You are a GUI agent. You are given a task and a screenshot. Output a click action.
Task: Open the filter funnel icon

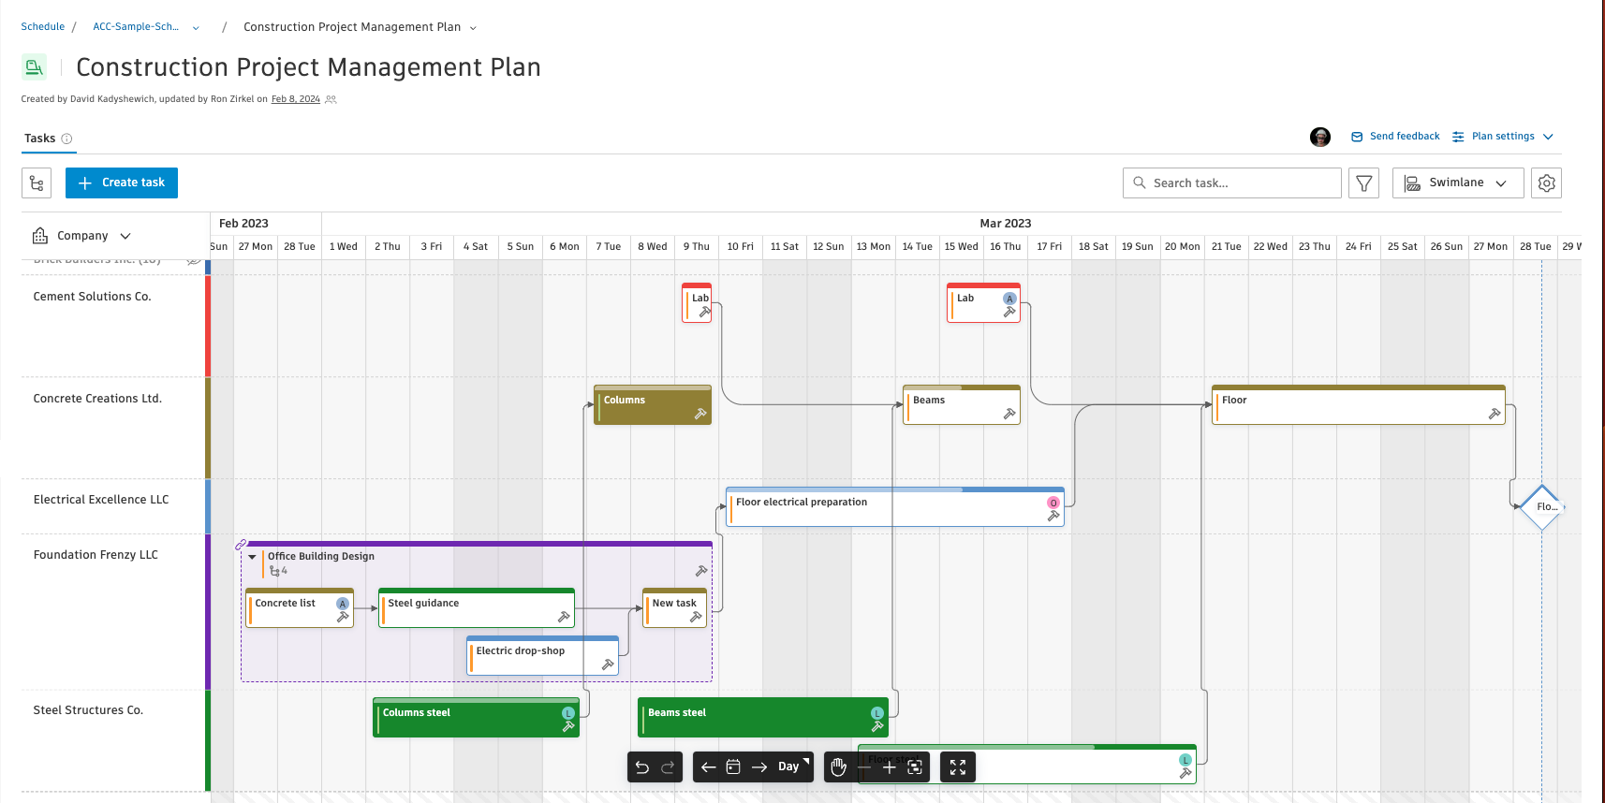(x=1363, y=183)
